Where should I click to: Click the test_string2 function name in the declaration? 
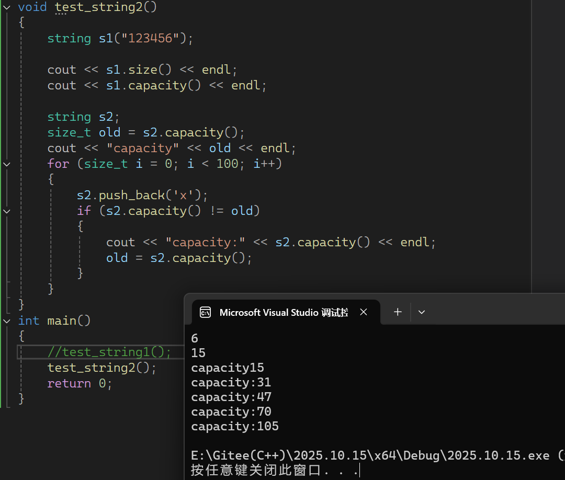pos(99,7)
